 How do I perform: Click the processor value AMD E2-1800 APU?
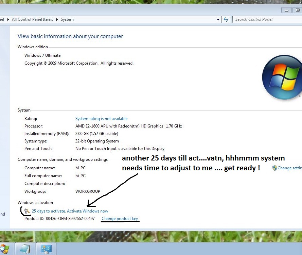click(128, 126)
